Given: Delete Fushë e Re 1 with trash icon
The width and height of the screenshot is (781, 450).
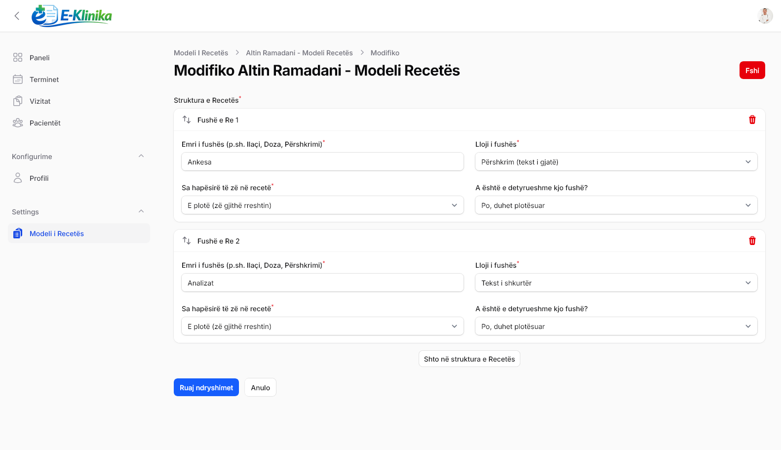Looking at the screenshot, I should (x=752, y=120).
